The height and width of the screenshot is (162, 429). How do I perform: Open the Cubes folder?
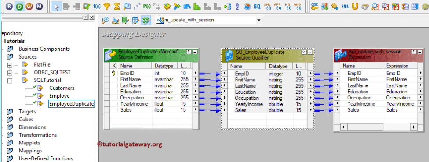pos(26,120)
